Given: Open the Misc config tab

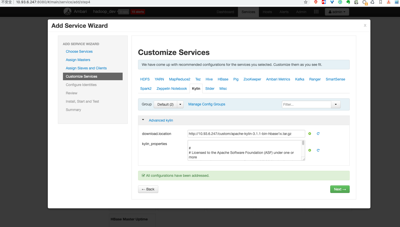Looking at the screenshot, I should tap(223, 89).
